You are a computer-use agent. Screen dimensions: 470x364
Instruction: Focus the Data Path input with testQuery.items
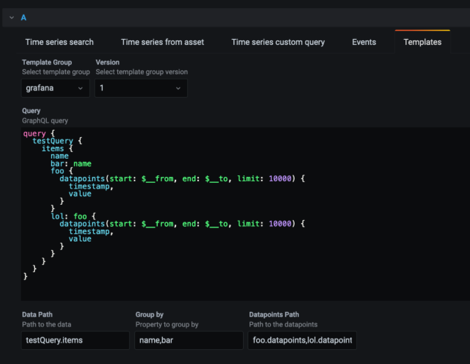point(75,340)
